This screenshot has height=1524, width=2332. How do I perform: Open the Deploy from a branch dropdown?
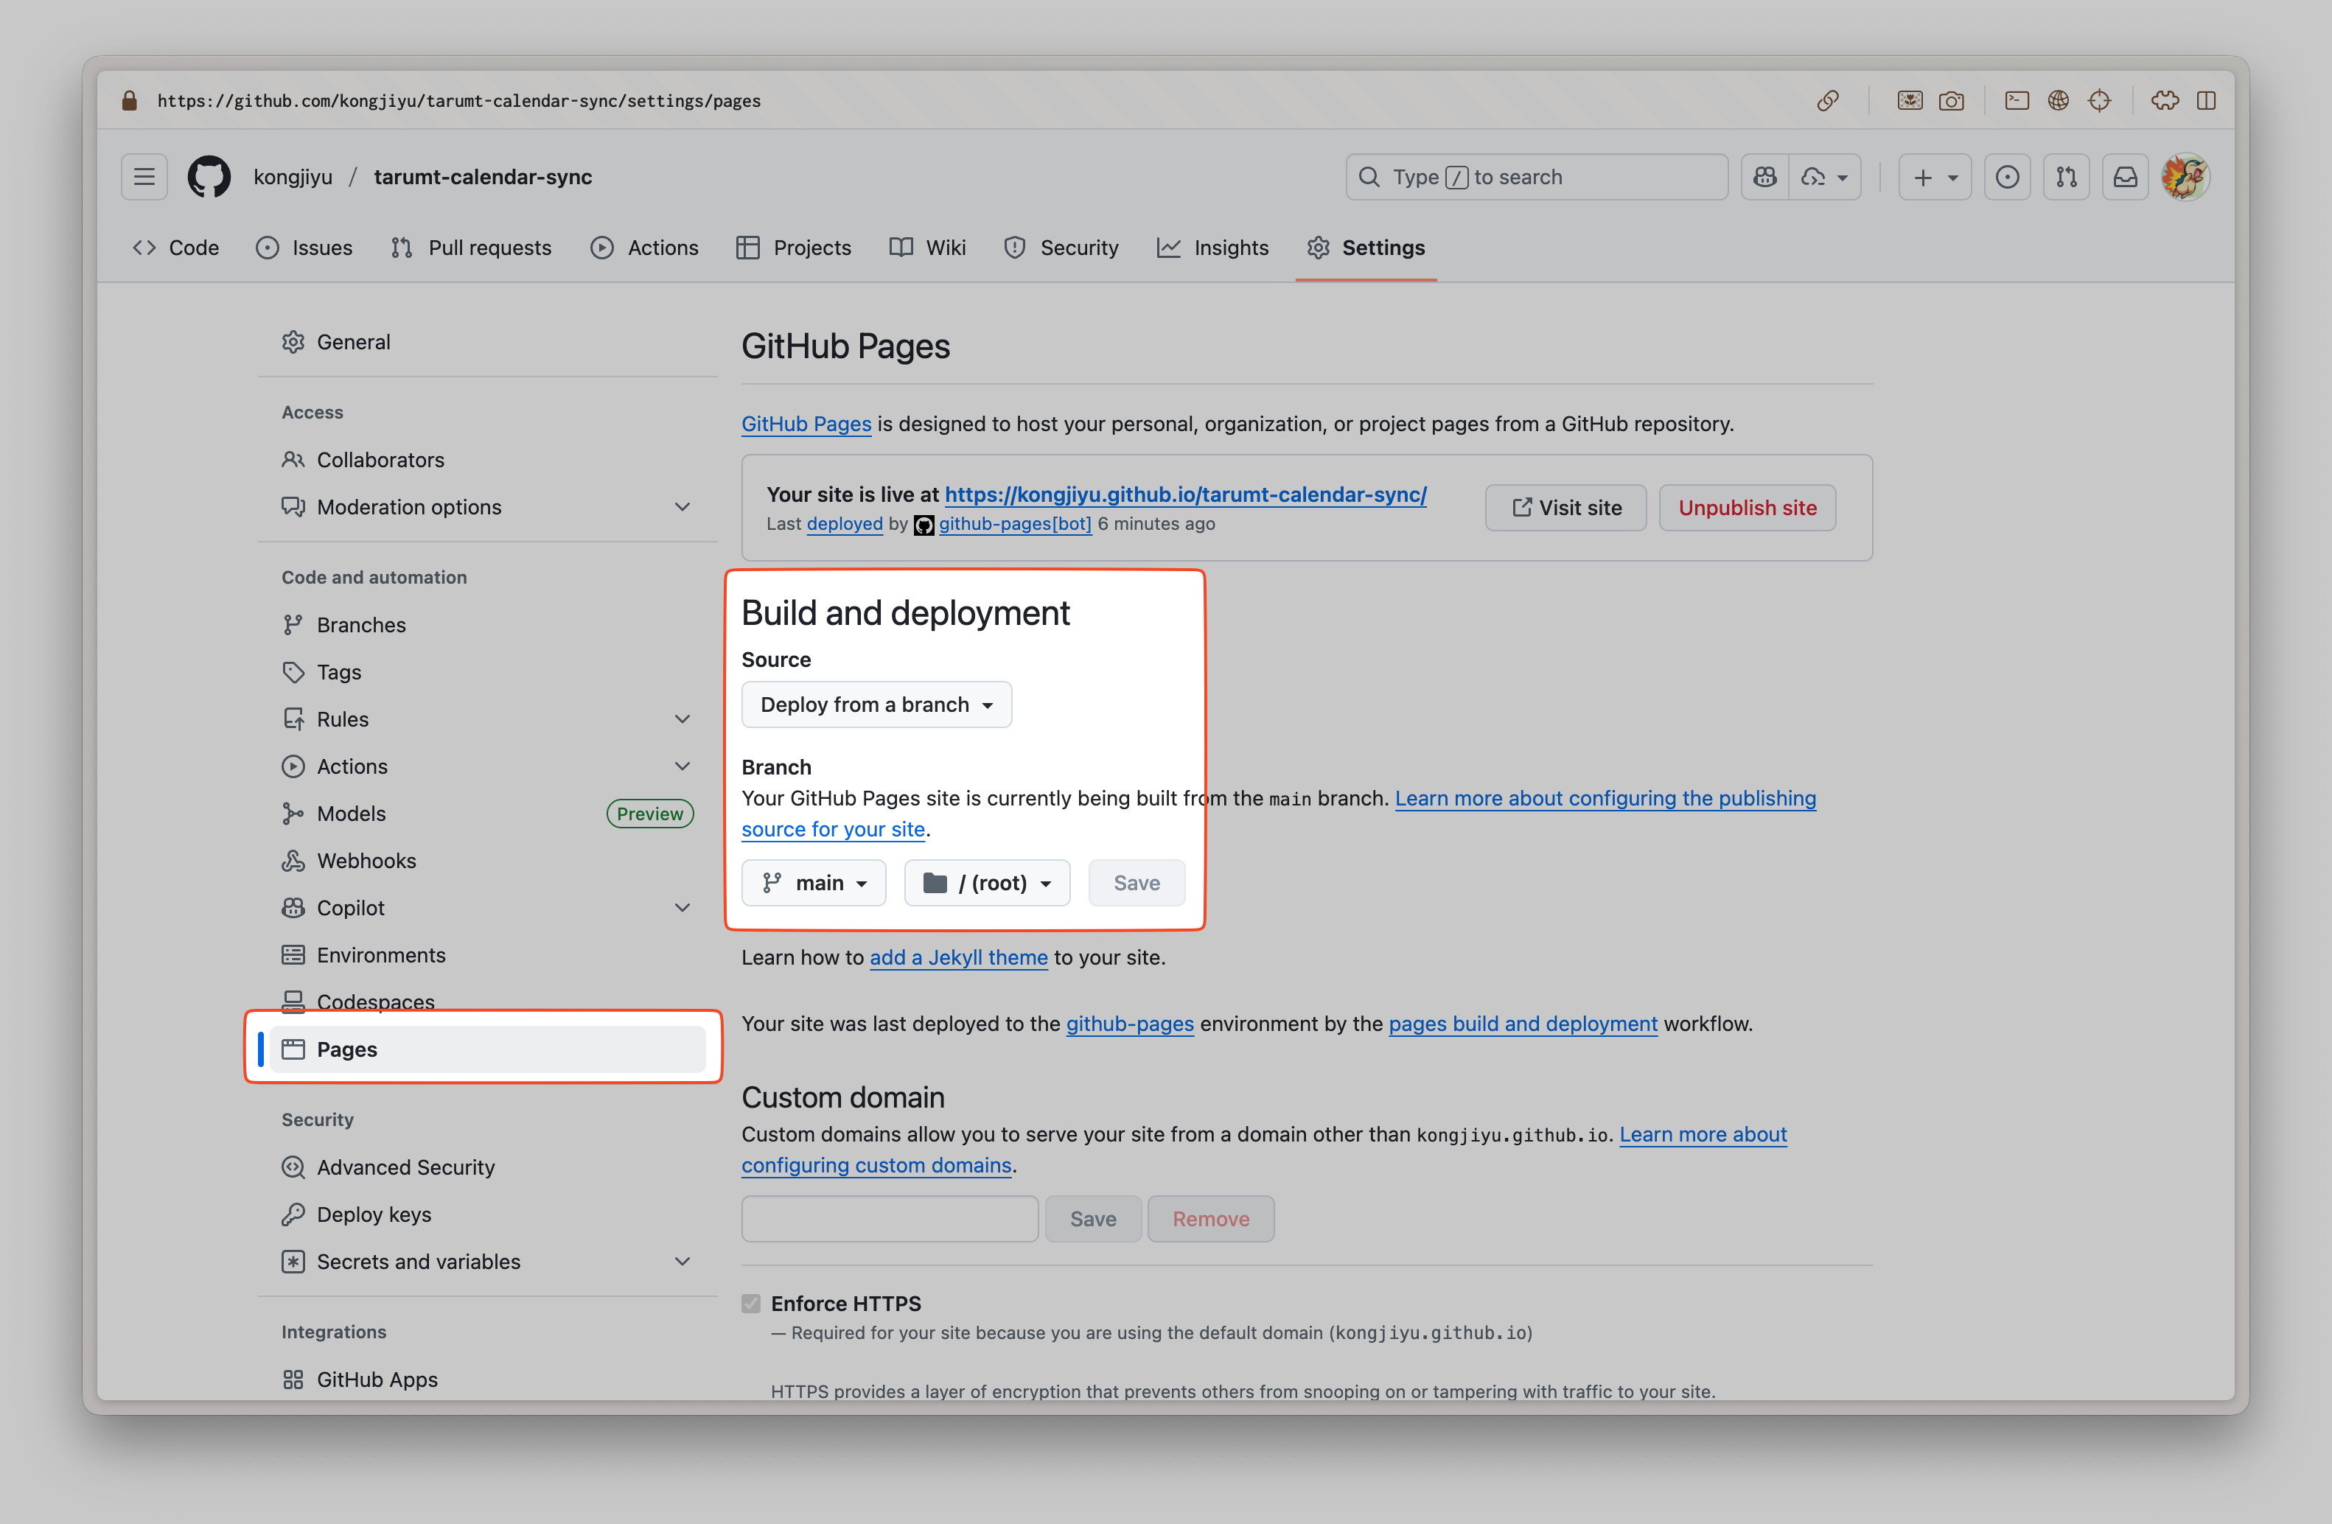pos(876,705)
